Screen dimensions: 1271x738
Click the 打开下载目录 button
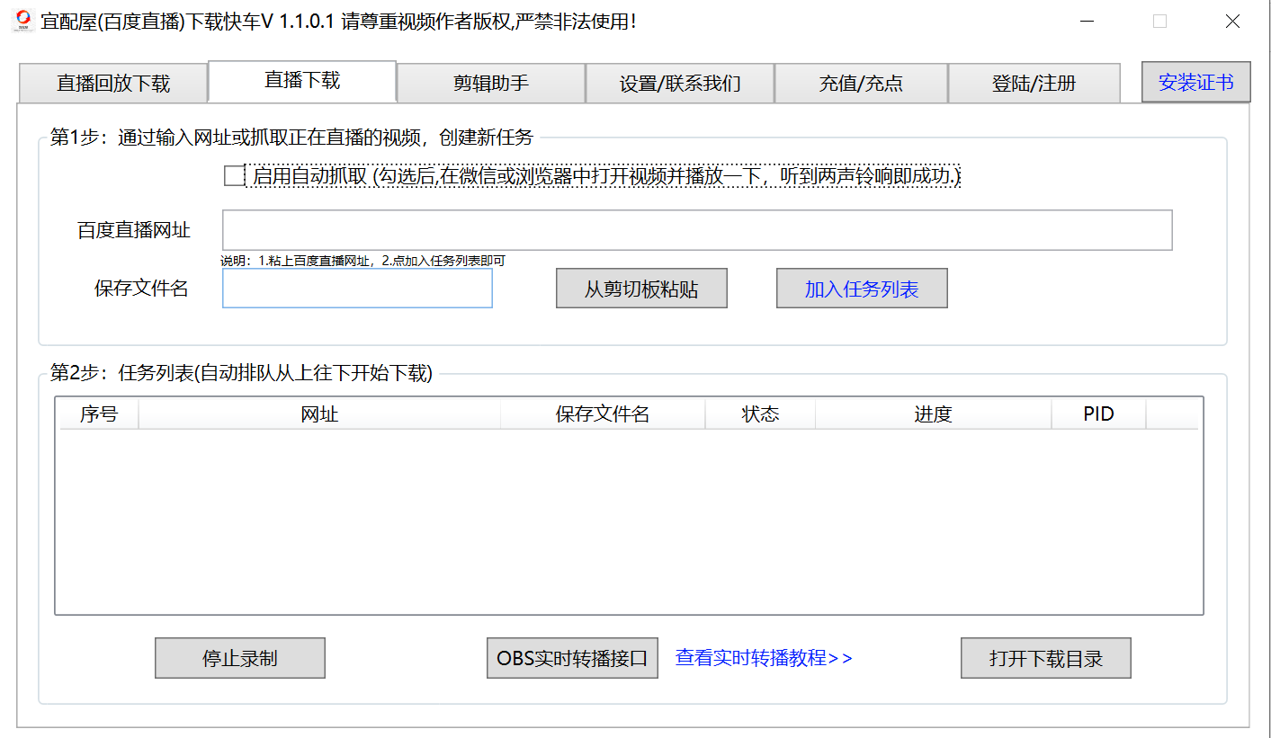pos(1046,658)
